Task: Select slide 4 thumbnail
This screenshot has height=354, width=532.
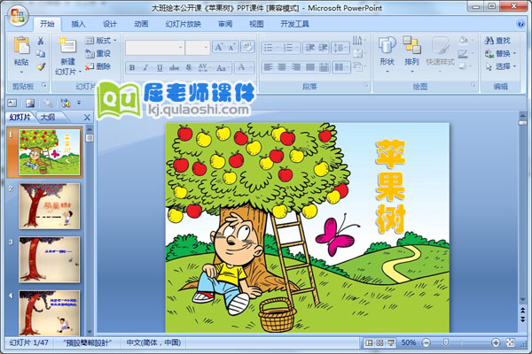Action: (x=50, y=313)
